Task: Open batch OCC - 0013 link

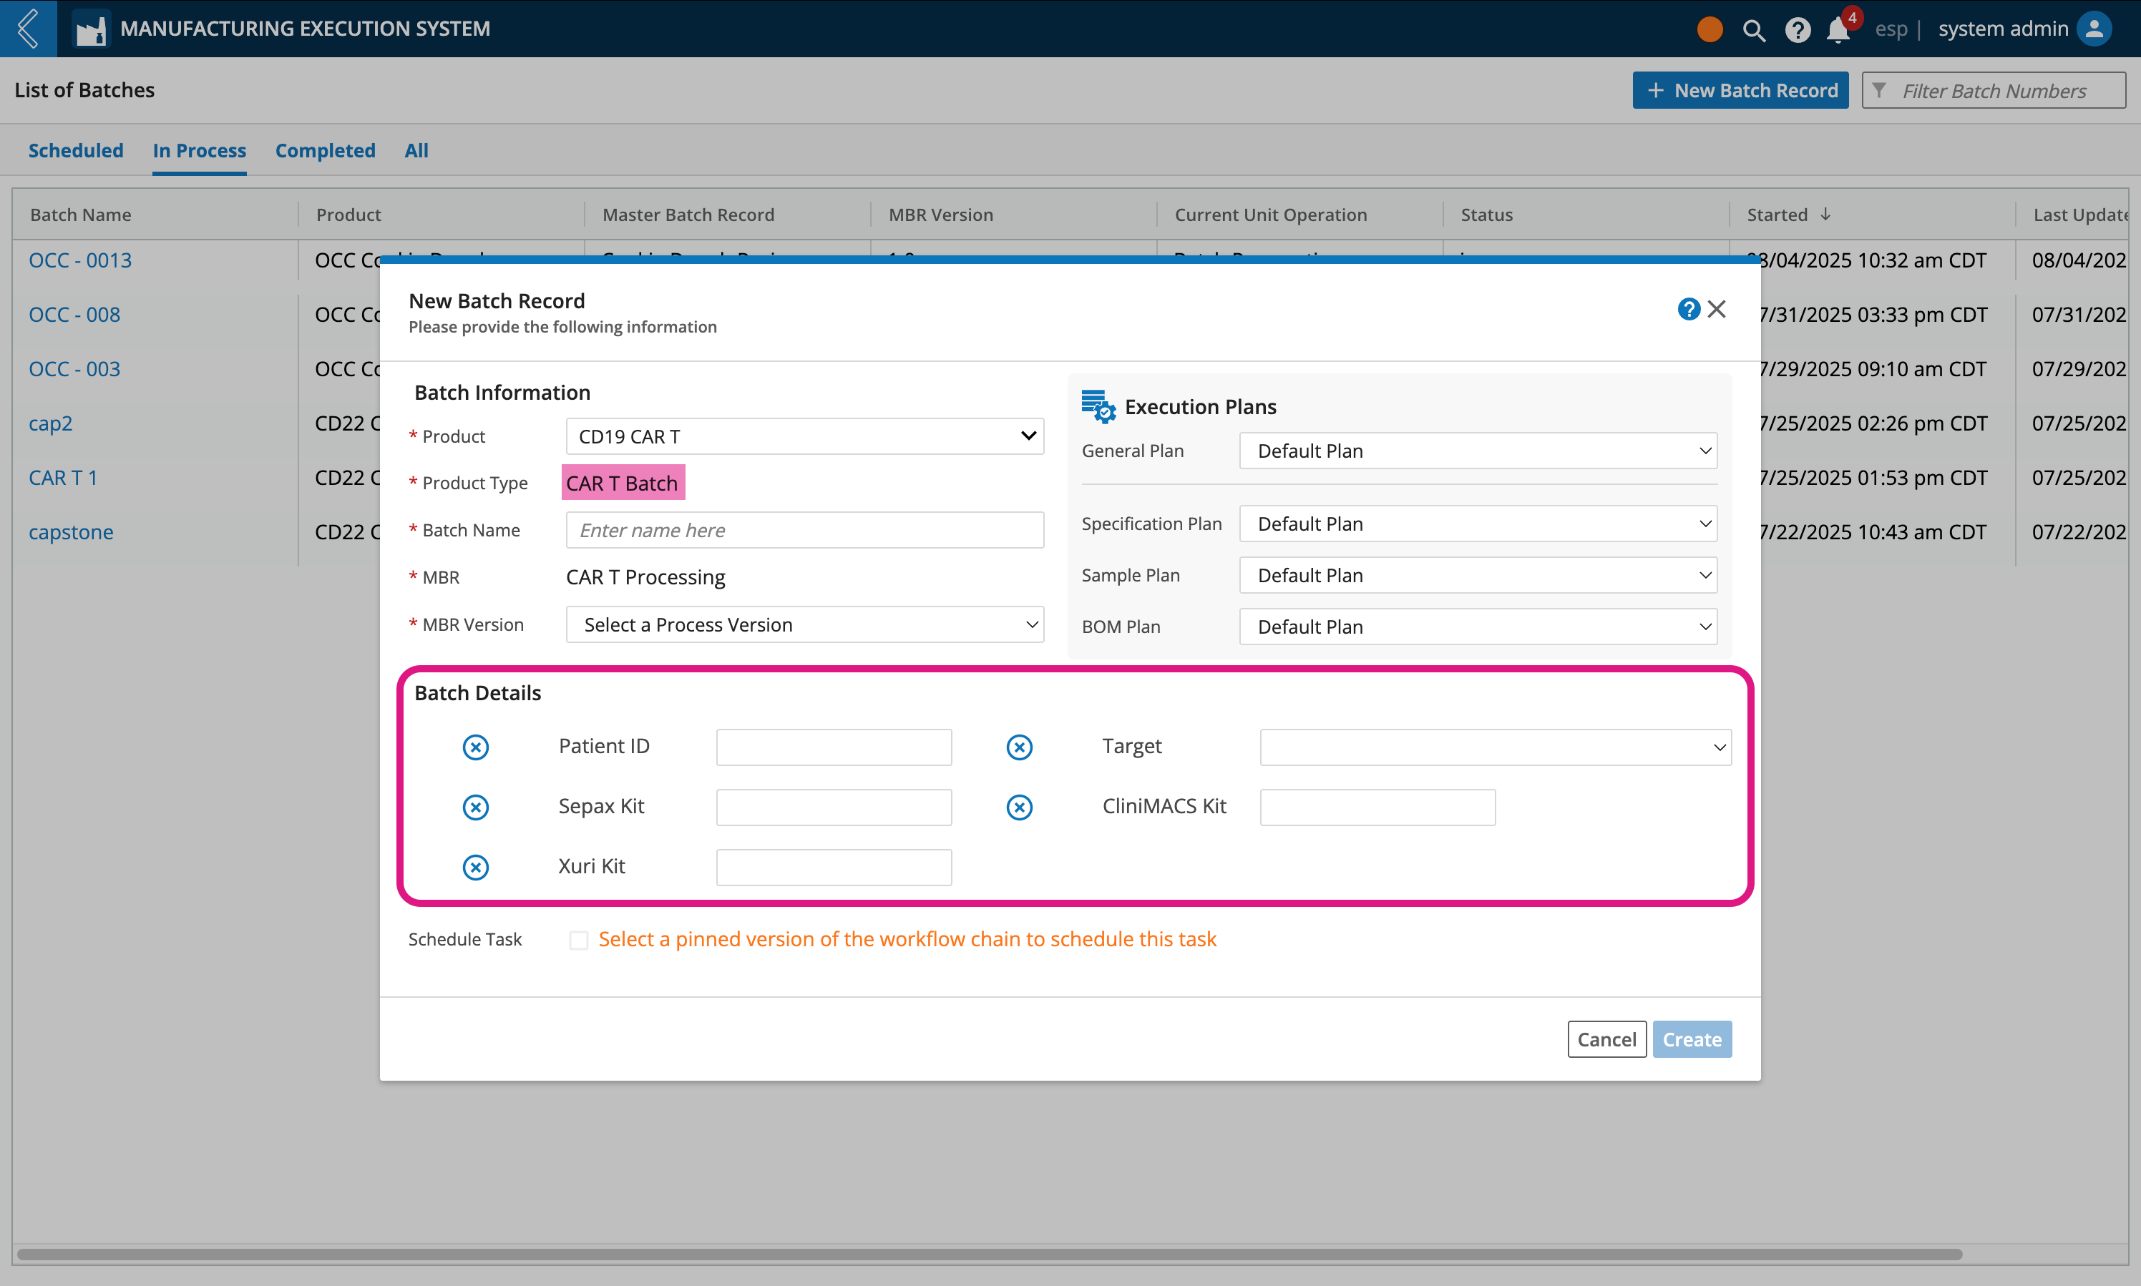Action: coord(81,260)
